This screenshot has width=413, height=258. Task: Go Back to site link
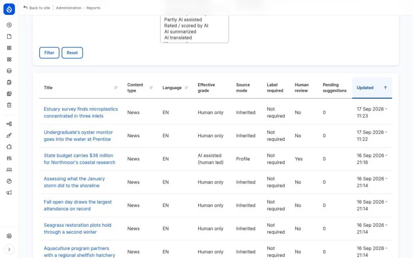pyautogui.click(x=40, y=8)
